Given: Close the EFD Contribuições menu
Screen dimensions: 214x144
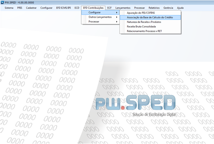Looking at the screenshot, I should (93, 8).
